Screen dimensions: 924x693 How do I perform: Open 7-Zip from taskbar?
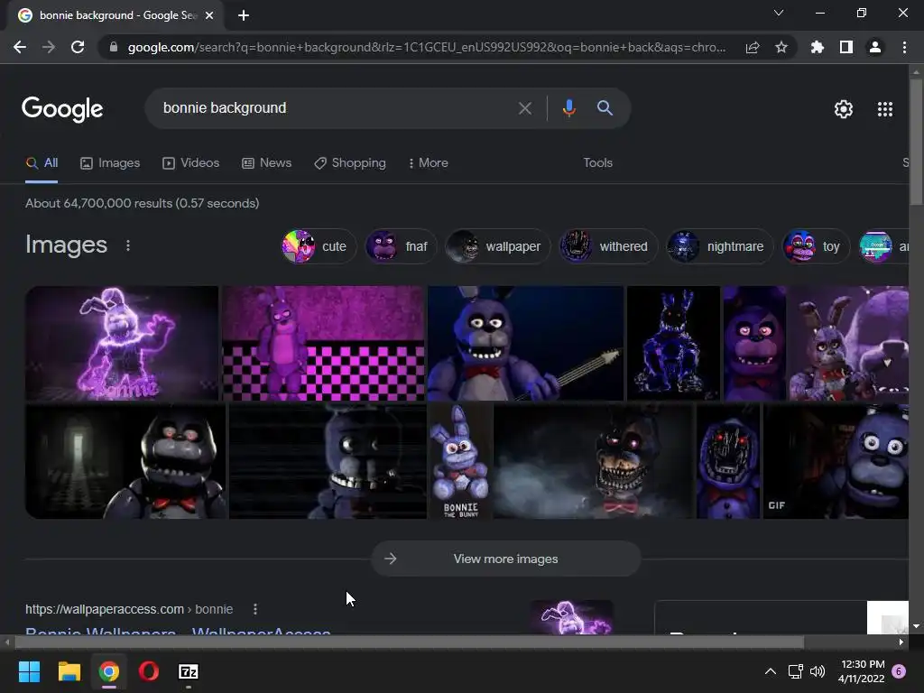[x=189, y=671]
